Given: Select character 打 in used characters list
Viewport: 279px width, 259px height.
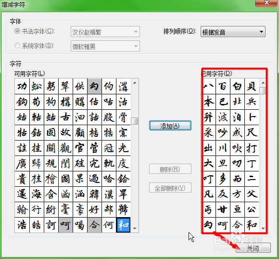Looking at the screenshot, I should 252,148.
